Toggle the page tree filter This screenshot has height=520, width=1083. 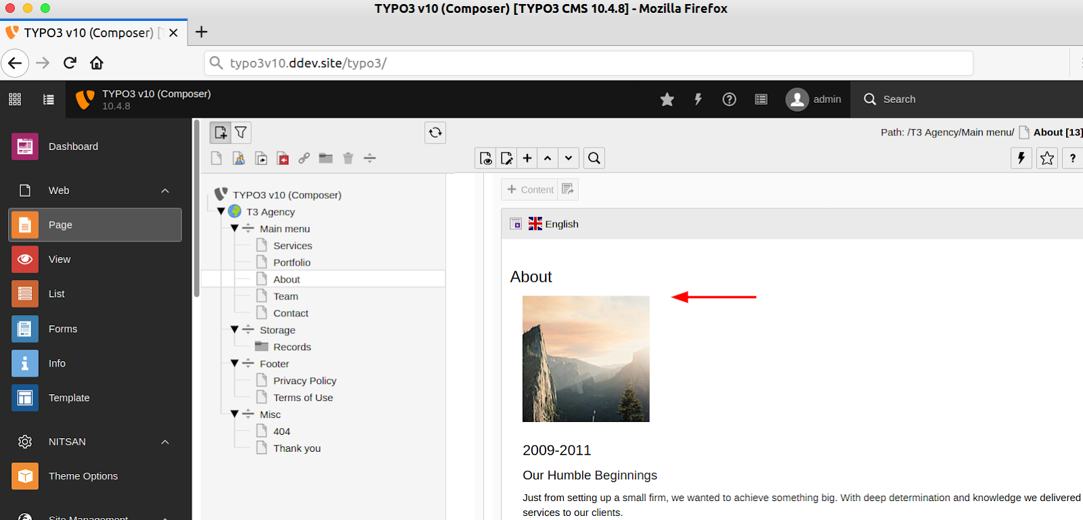click(241, 133)
